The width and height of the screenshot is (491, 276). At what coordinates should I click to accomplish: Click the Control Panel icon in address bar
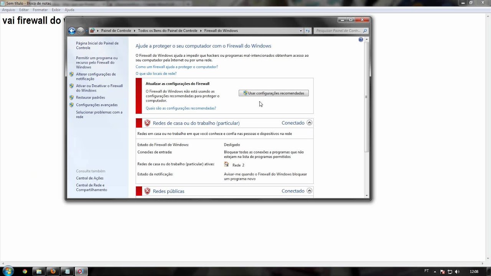click(x=92, y=31)
